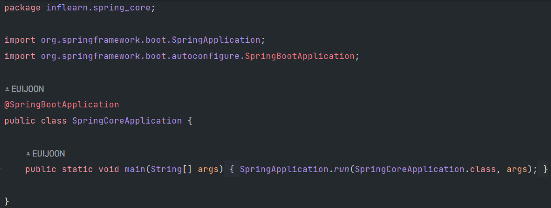The image size is (551, 208).
Task: Click the author person icon above the class annotation
Action: pyautogui.click(x=7, y=90)
